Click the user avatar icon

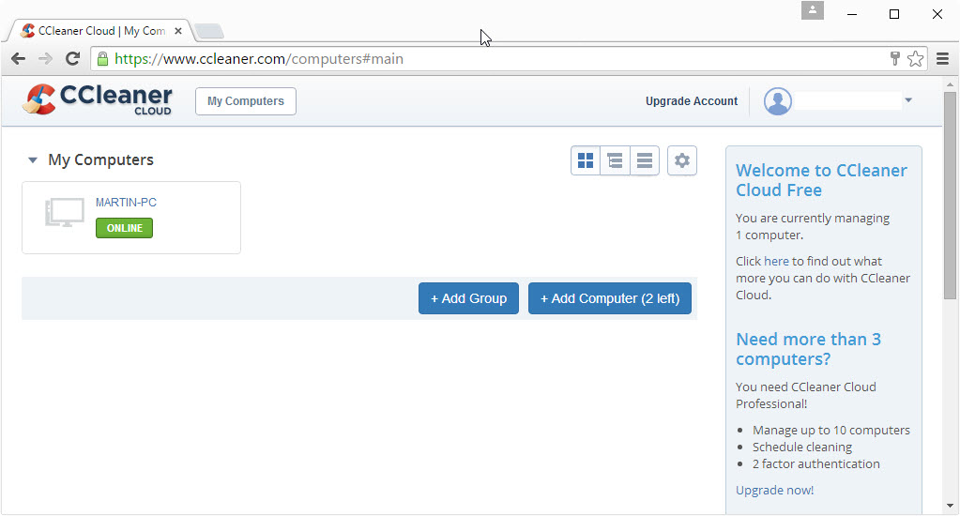[x=778, y=101]
